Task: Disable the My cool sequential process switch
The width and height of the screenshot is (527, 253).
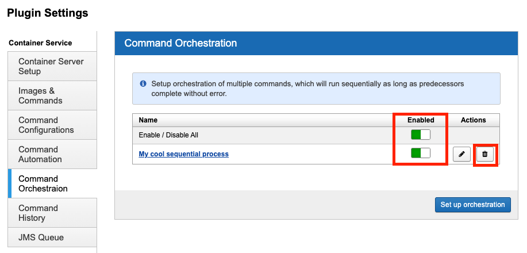Action: click(420, 154)
